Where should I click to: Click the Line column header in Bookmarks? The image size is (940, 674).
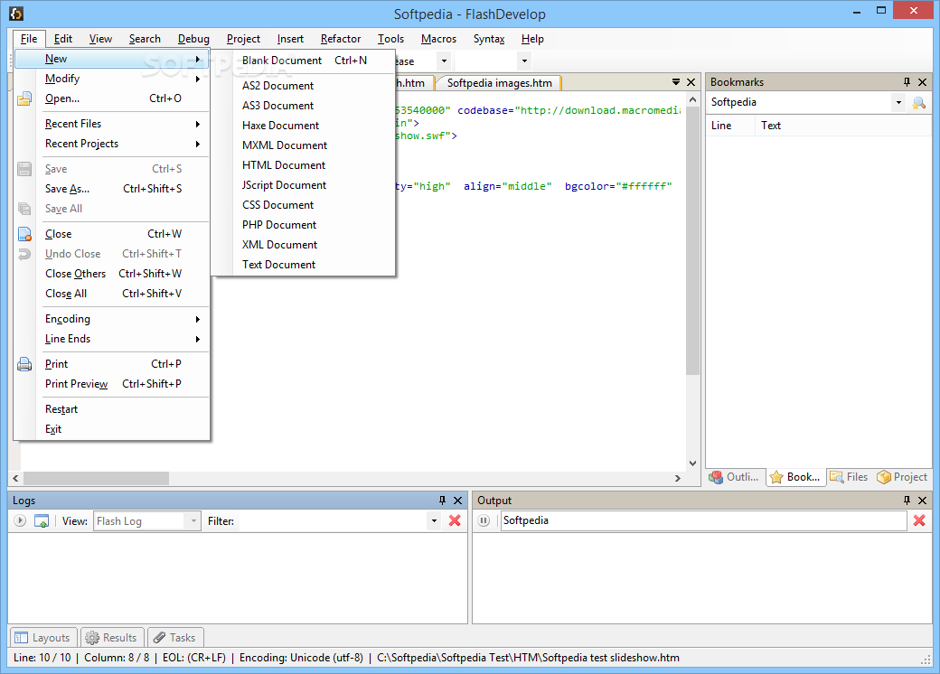point(730,126)
